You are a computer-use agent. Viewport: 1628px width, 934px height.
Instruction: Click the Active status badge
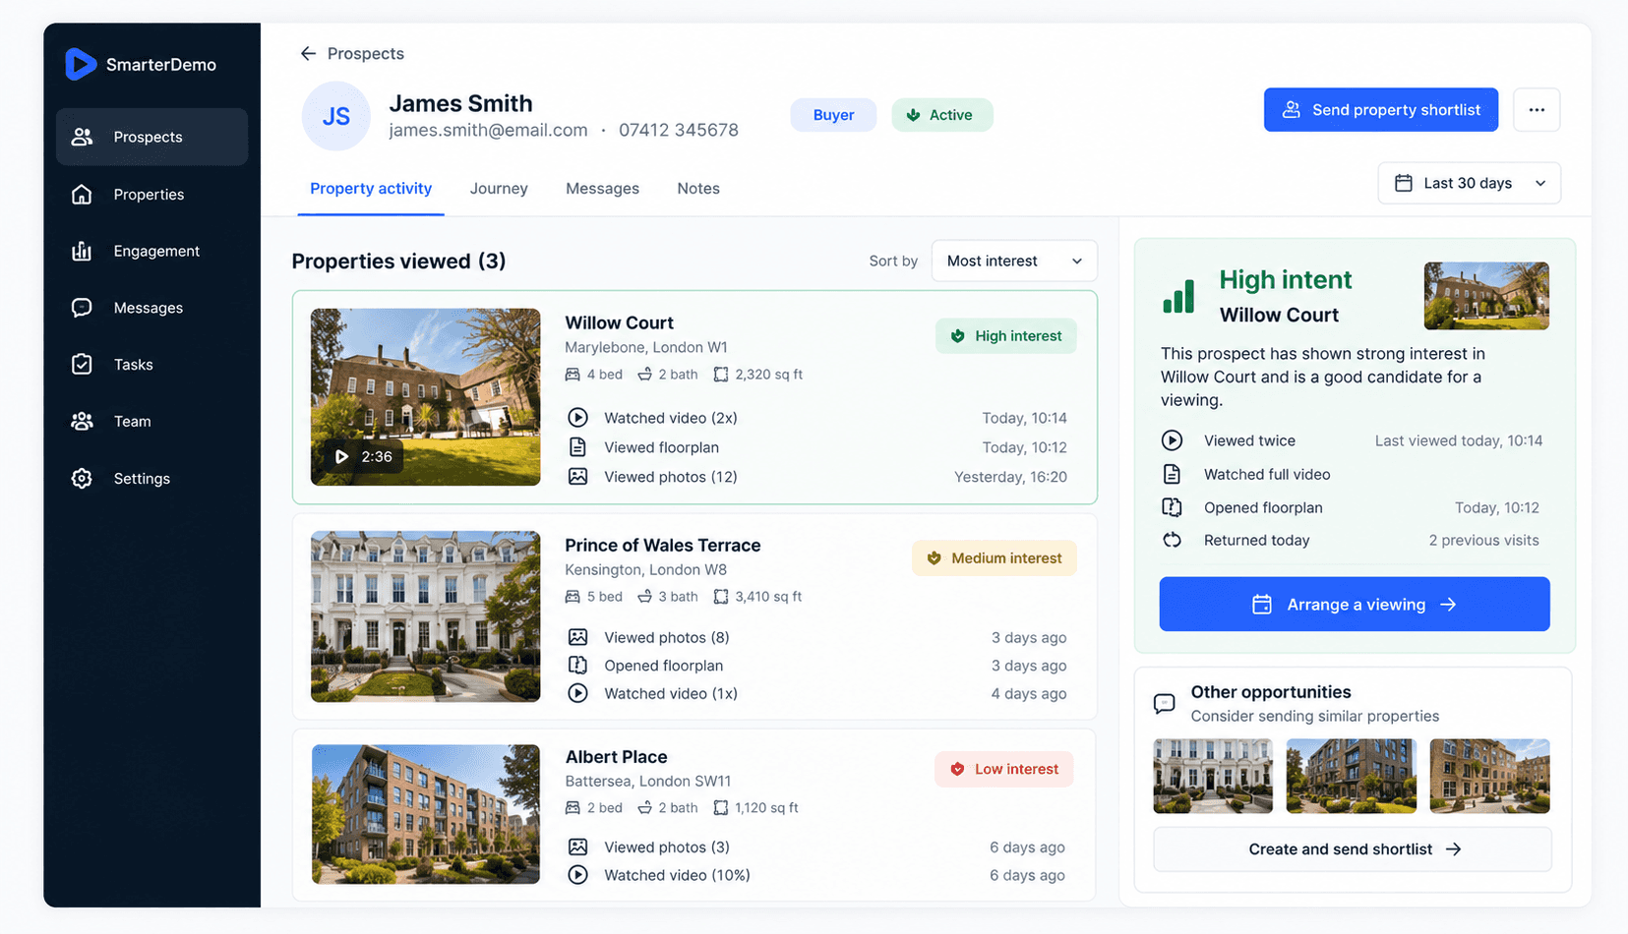[x=941, y=115]
